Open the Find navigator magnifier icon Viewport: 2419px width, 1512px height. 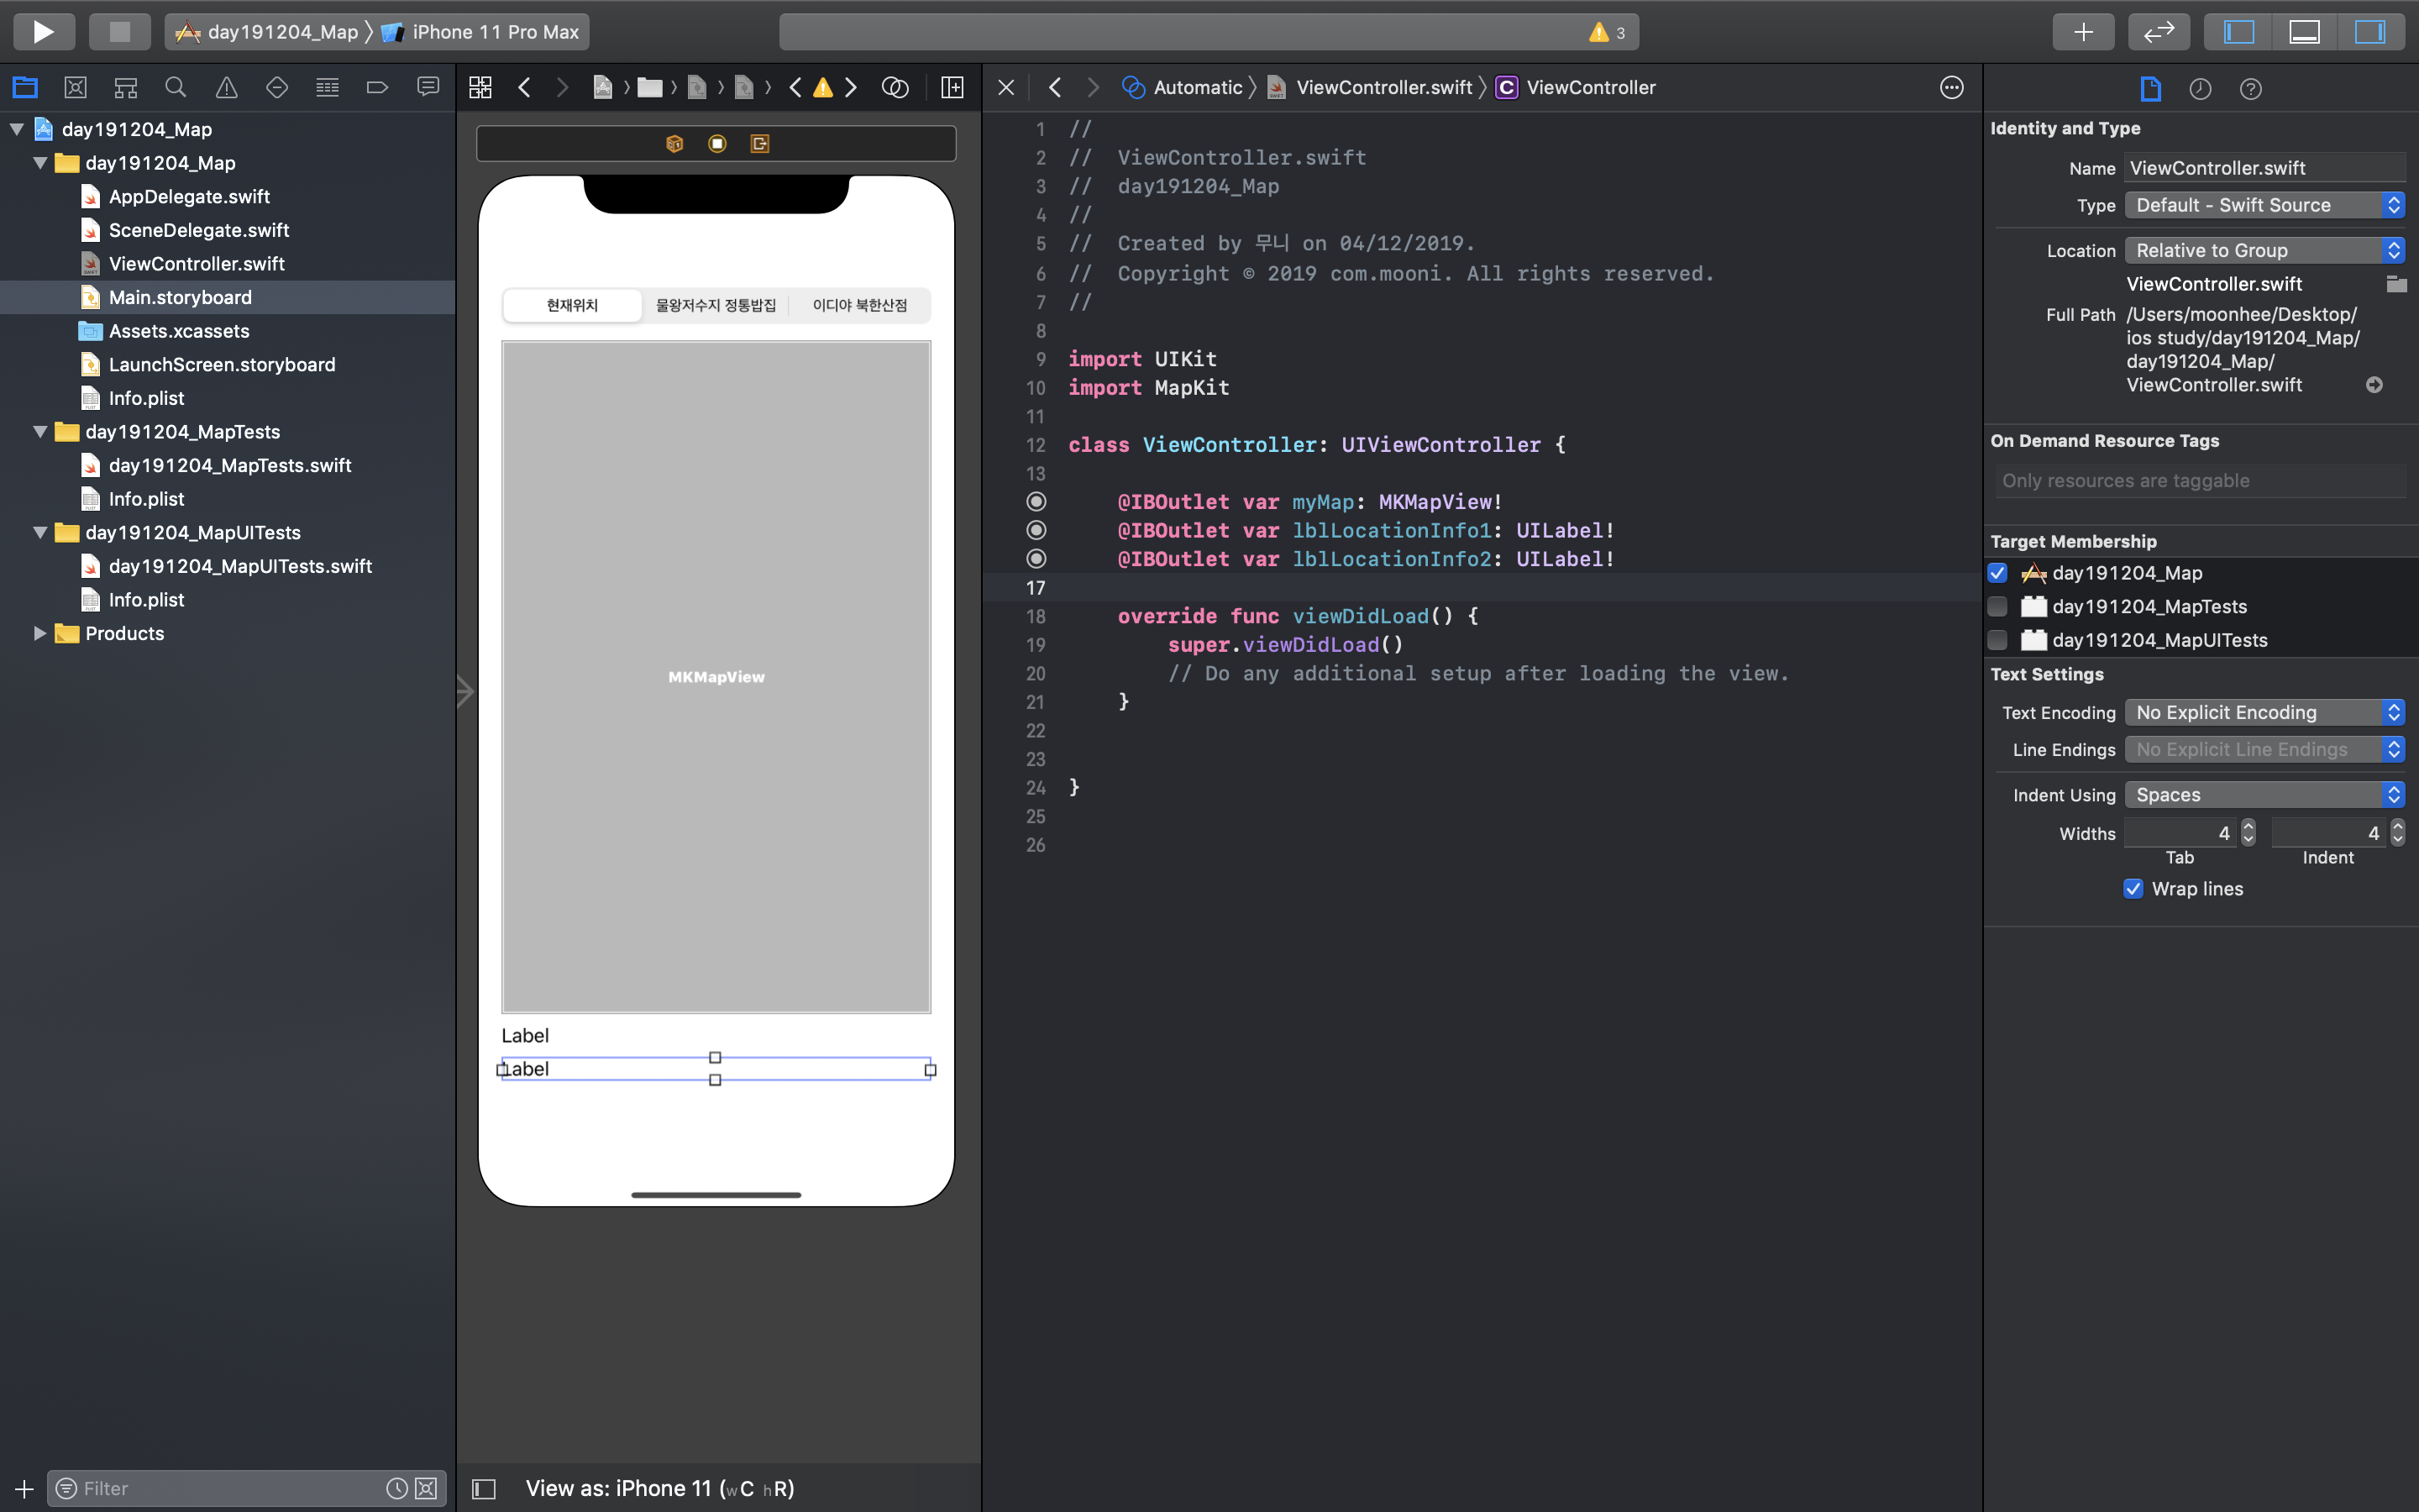pyautogui.click(x=176, y=88)
